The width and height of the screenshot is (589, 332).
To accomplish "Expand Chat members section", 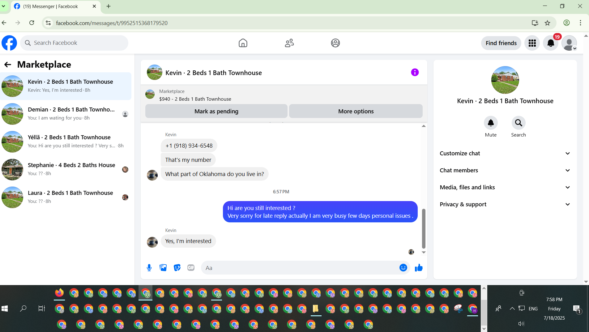I will [505, 170].
